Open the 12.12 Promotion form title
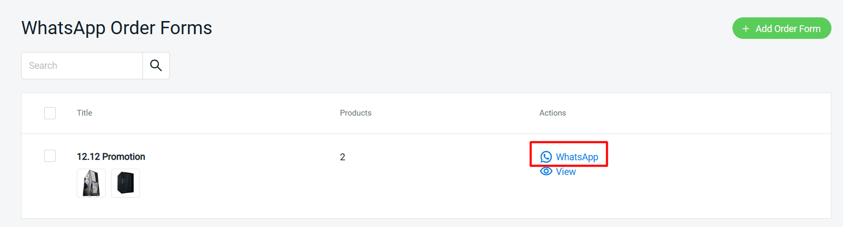 click(111, 157)
